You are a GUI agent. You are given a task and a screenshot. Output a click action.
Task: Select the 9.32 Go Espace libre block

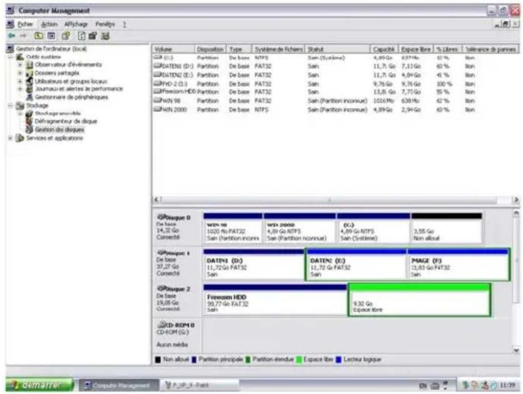(x=419, y=300)
